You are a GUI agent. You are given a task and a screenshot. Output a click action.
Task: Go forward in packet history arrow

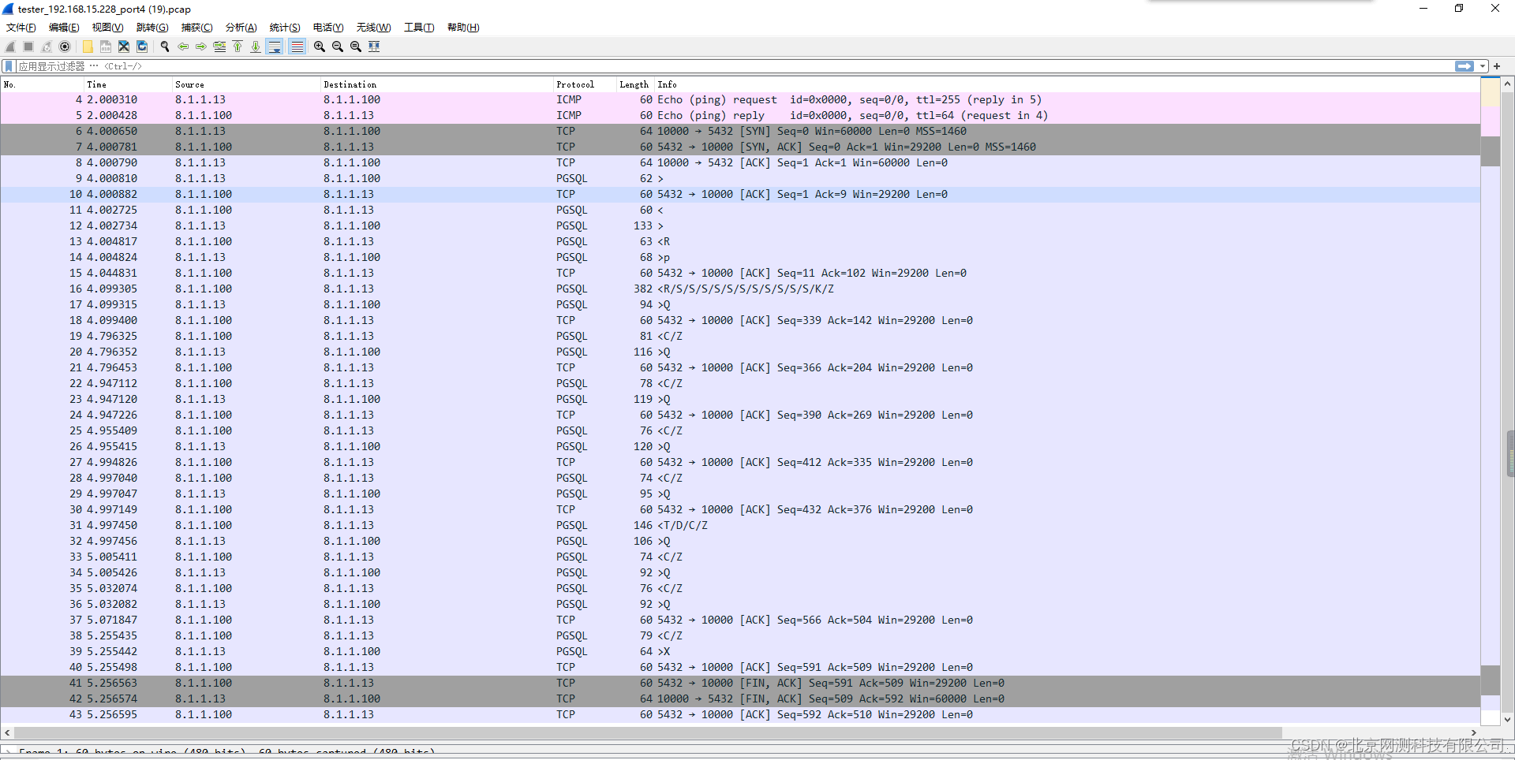pos(201,47)
